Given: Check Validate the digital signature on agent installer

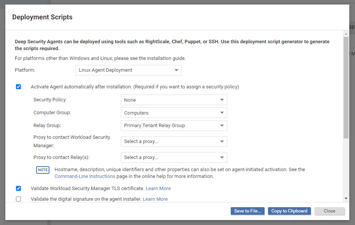Looking at the screenshot, I should (18, 199).
